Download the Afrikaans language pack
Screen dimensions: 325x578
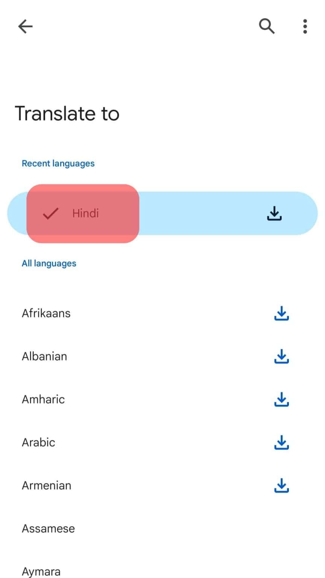281,313
